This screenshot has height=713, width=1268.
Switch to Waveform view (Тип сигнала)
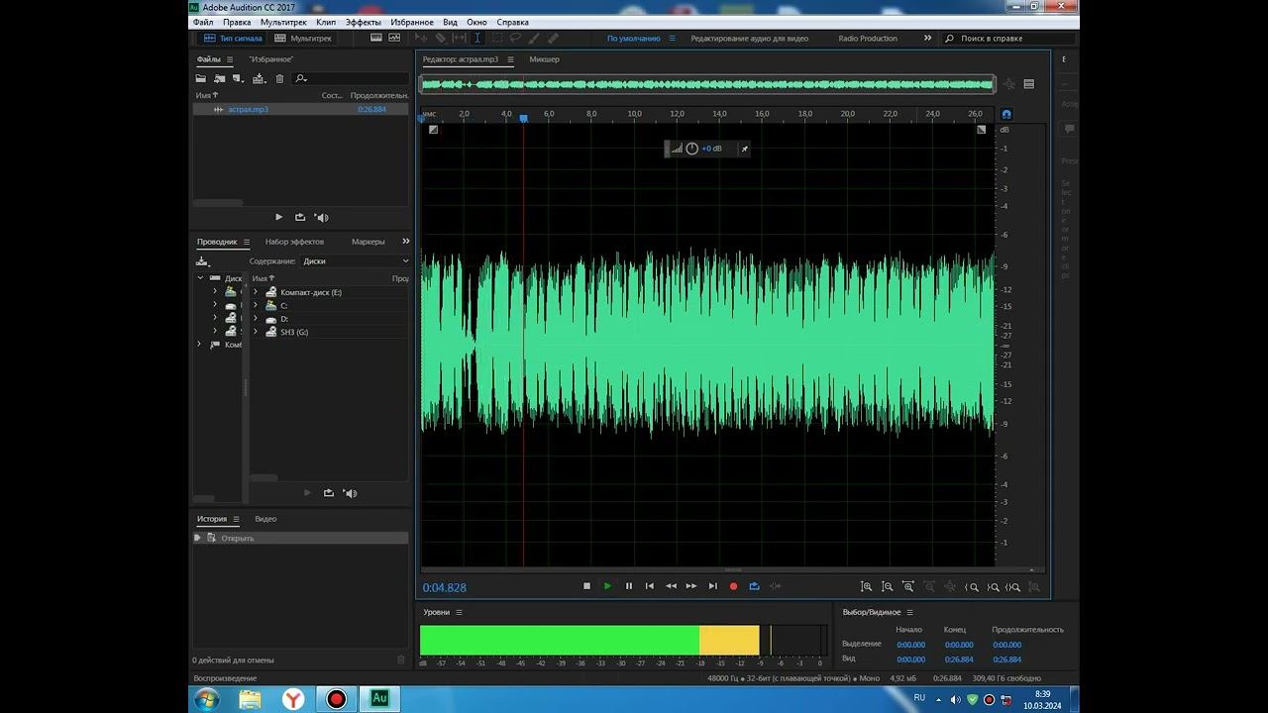[233, 39]
